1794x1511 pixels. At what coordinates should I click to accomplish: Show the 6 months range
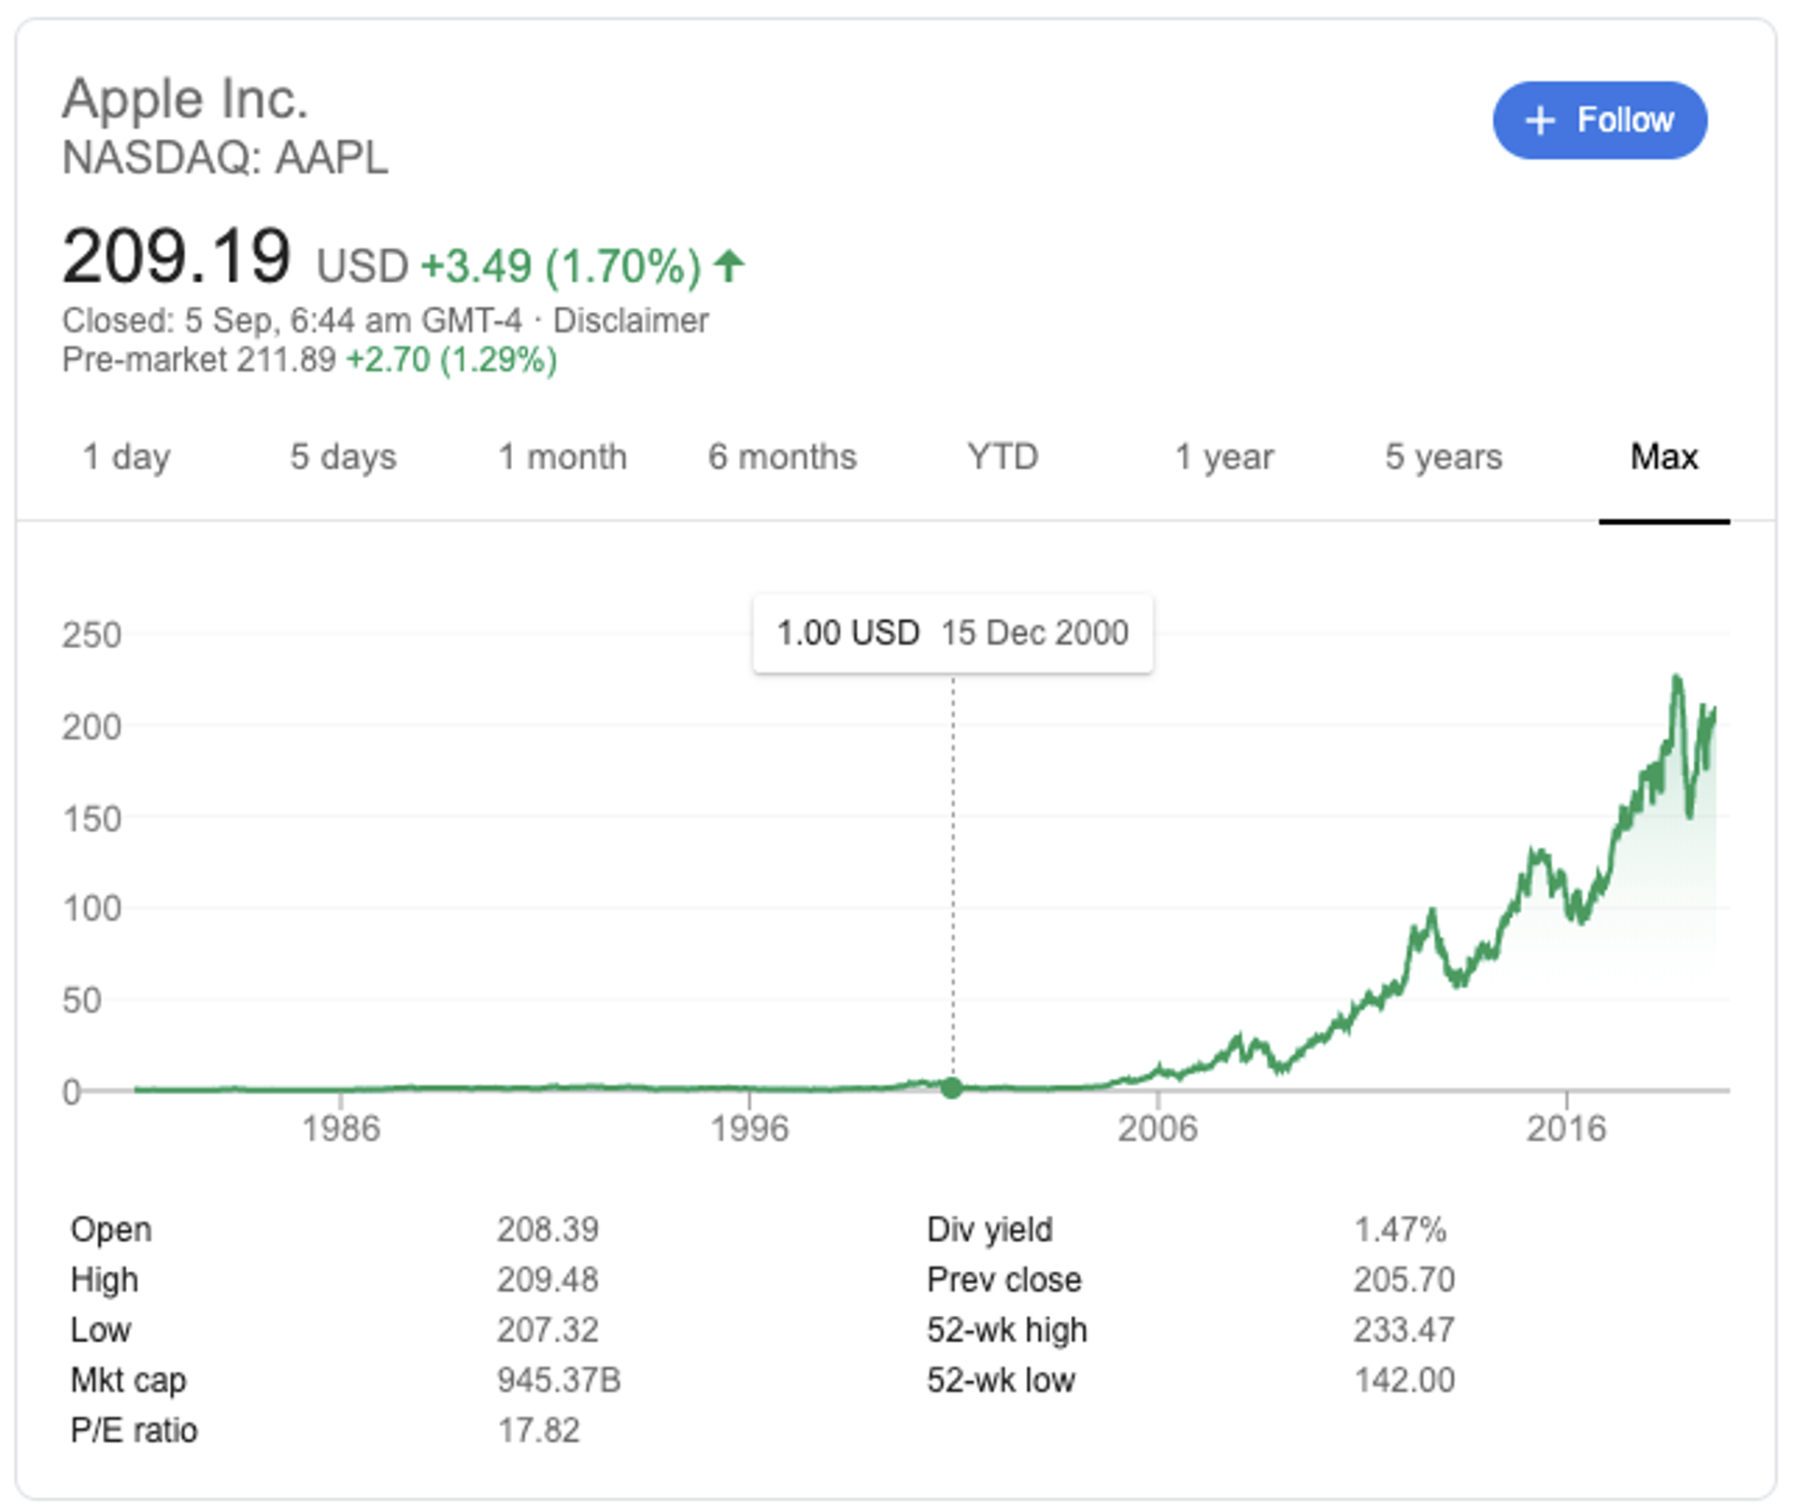point(782,457)
